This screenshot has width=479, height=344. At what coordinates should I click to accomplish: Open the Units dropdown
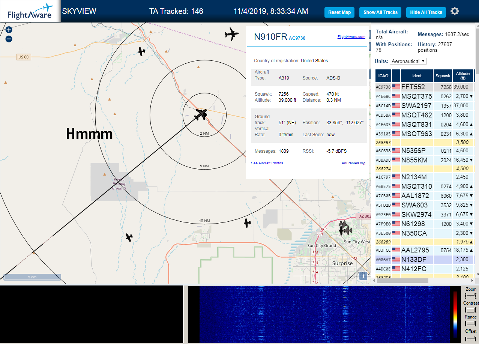(408, 61)
